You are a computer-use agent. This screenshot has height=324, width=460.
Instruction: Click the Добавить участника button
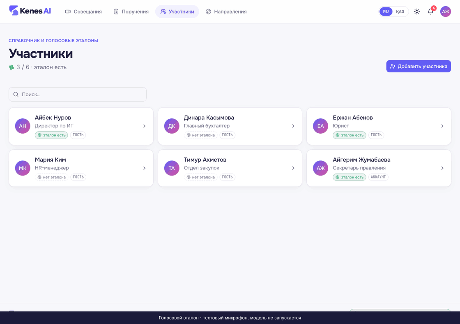click(419, 66)
